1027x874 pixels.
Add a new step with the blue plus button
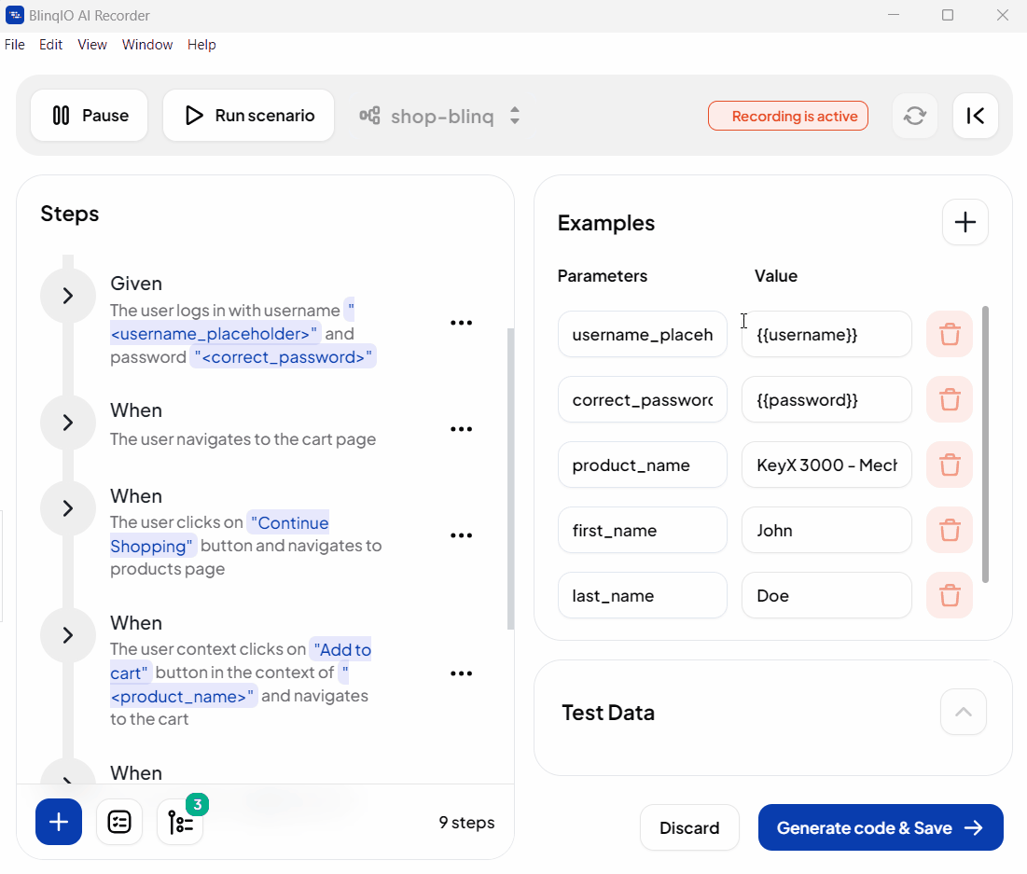[x=59, y=822]
